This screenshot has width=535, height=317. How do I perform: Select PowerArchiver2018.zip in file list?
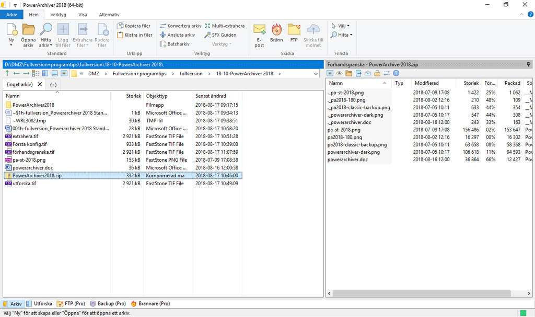123,176
